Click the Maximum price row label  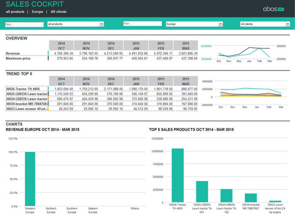pyautogui.click(x=20, y=59)
